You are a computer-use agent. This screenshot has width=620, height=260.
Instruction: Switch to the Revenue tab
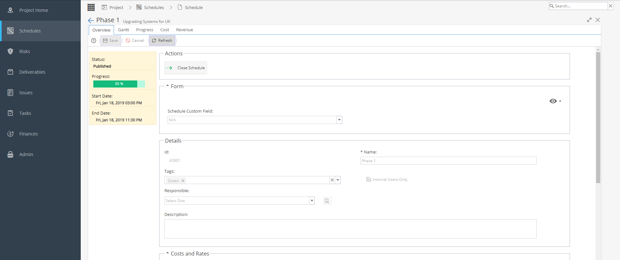pyautogui.click(x=184, y=30)
